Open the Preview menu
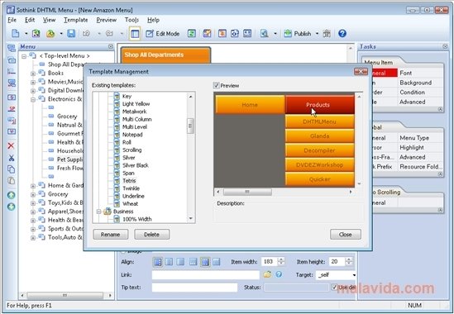Image resolution: width=454 pixels, height=314 pixels. 107,20
